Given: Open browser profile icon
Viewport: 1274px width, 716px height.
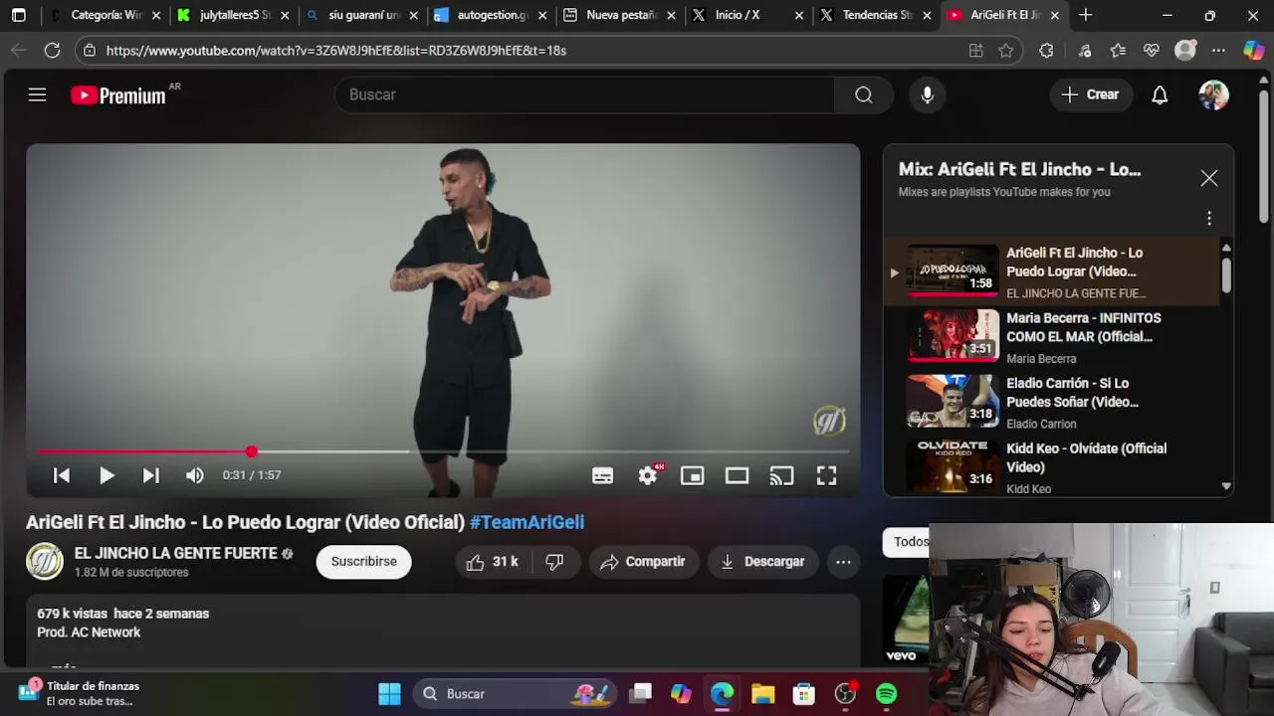Looking at the screenshot, I should pyautogui.click(x=1184, y=51).
